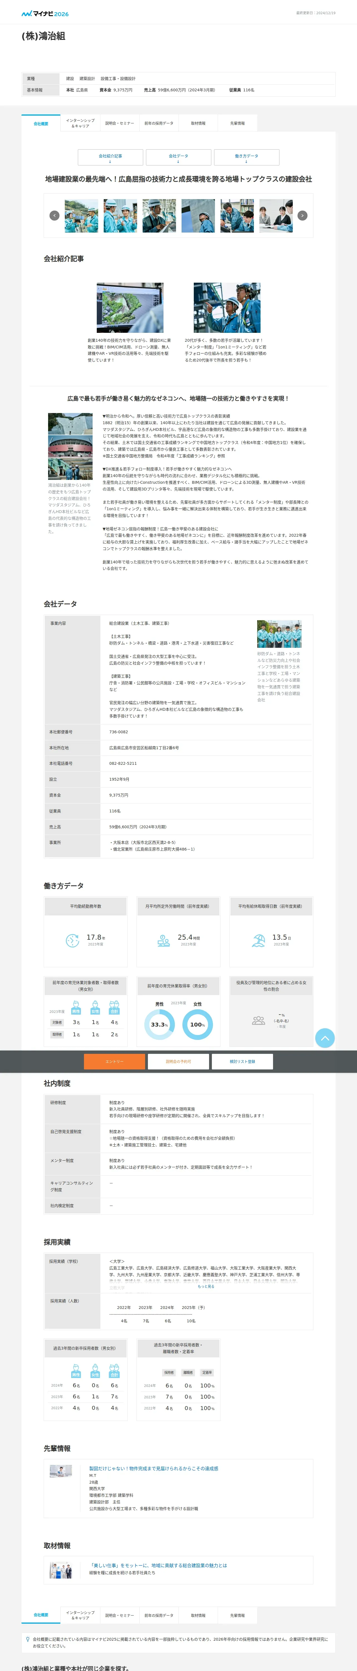Open sixth carousel thumbnail of office meeting
The width and height of the screenshot is (357, 1671).
[276, 215]
